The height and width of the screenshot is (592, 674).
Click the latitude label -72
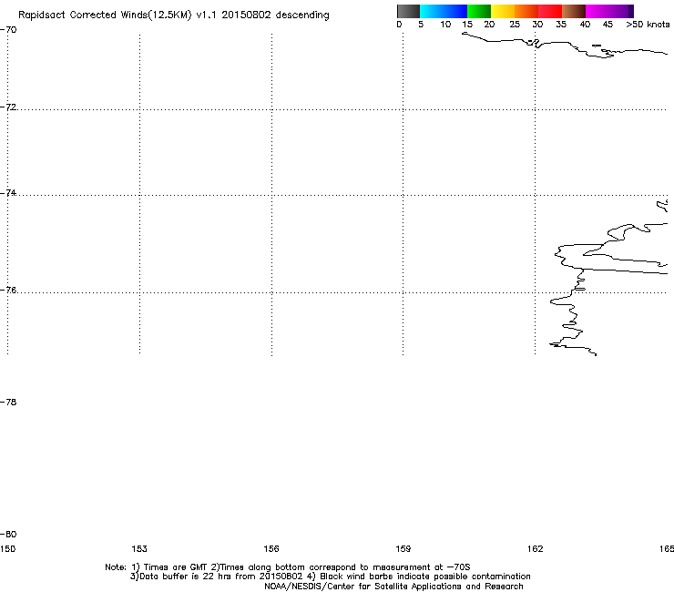8,107
